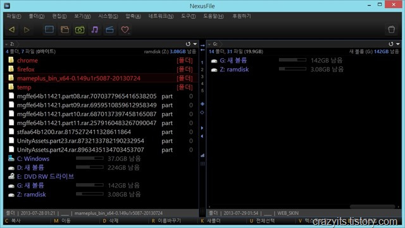
Task: Select bookmark slot 1 in divider strip
Action: pos(202,63)
